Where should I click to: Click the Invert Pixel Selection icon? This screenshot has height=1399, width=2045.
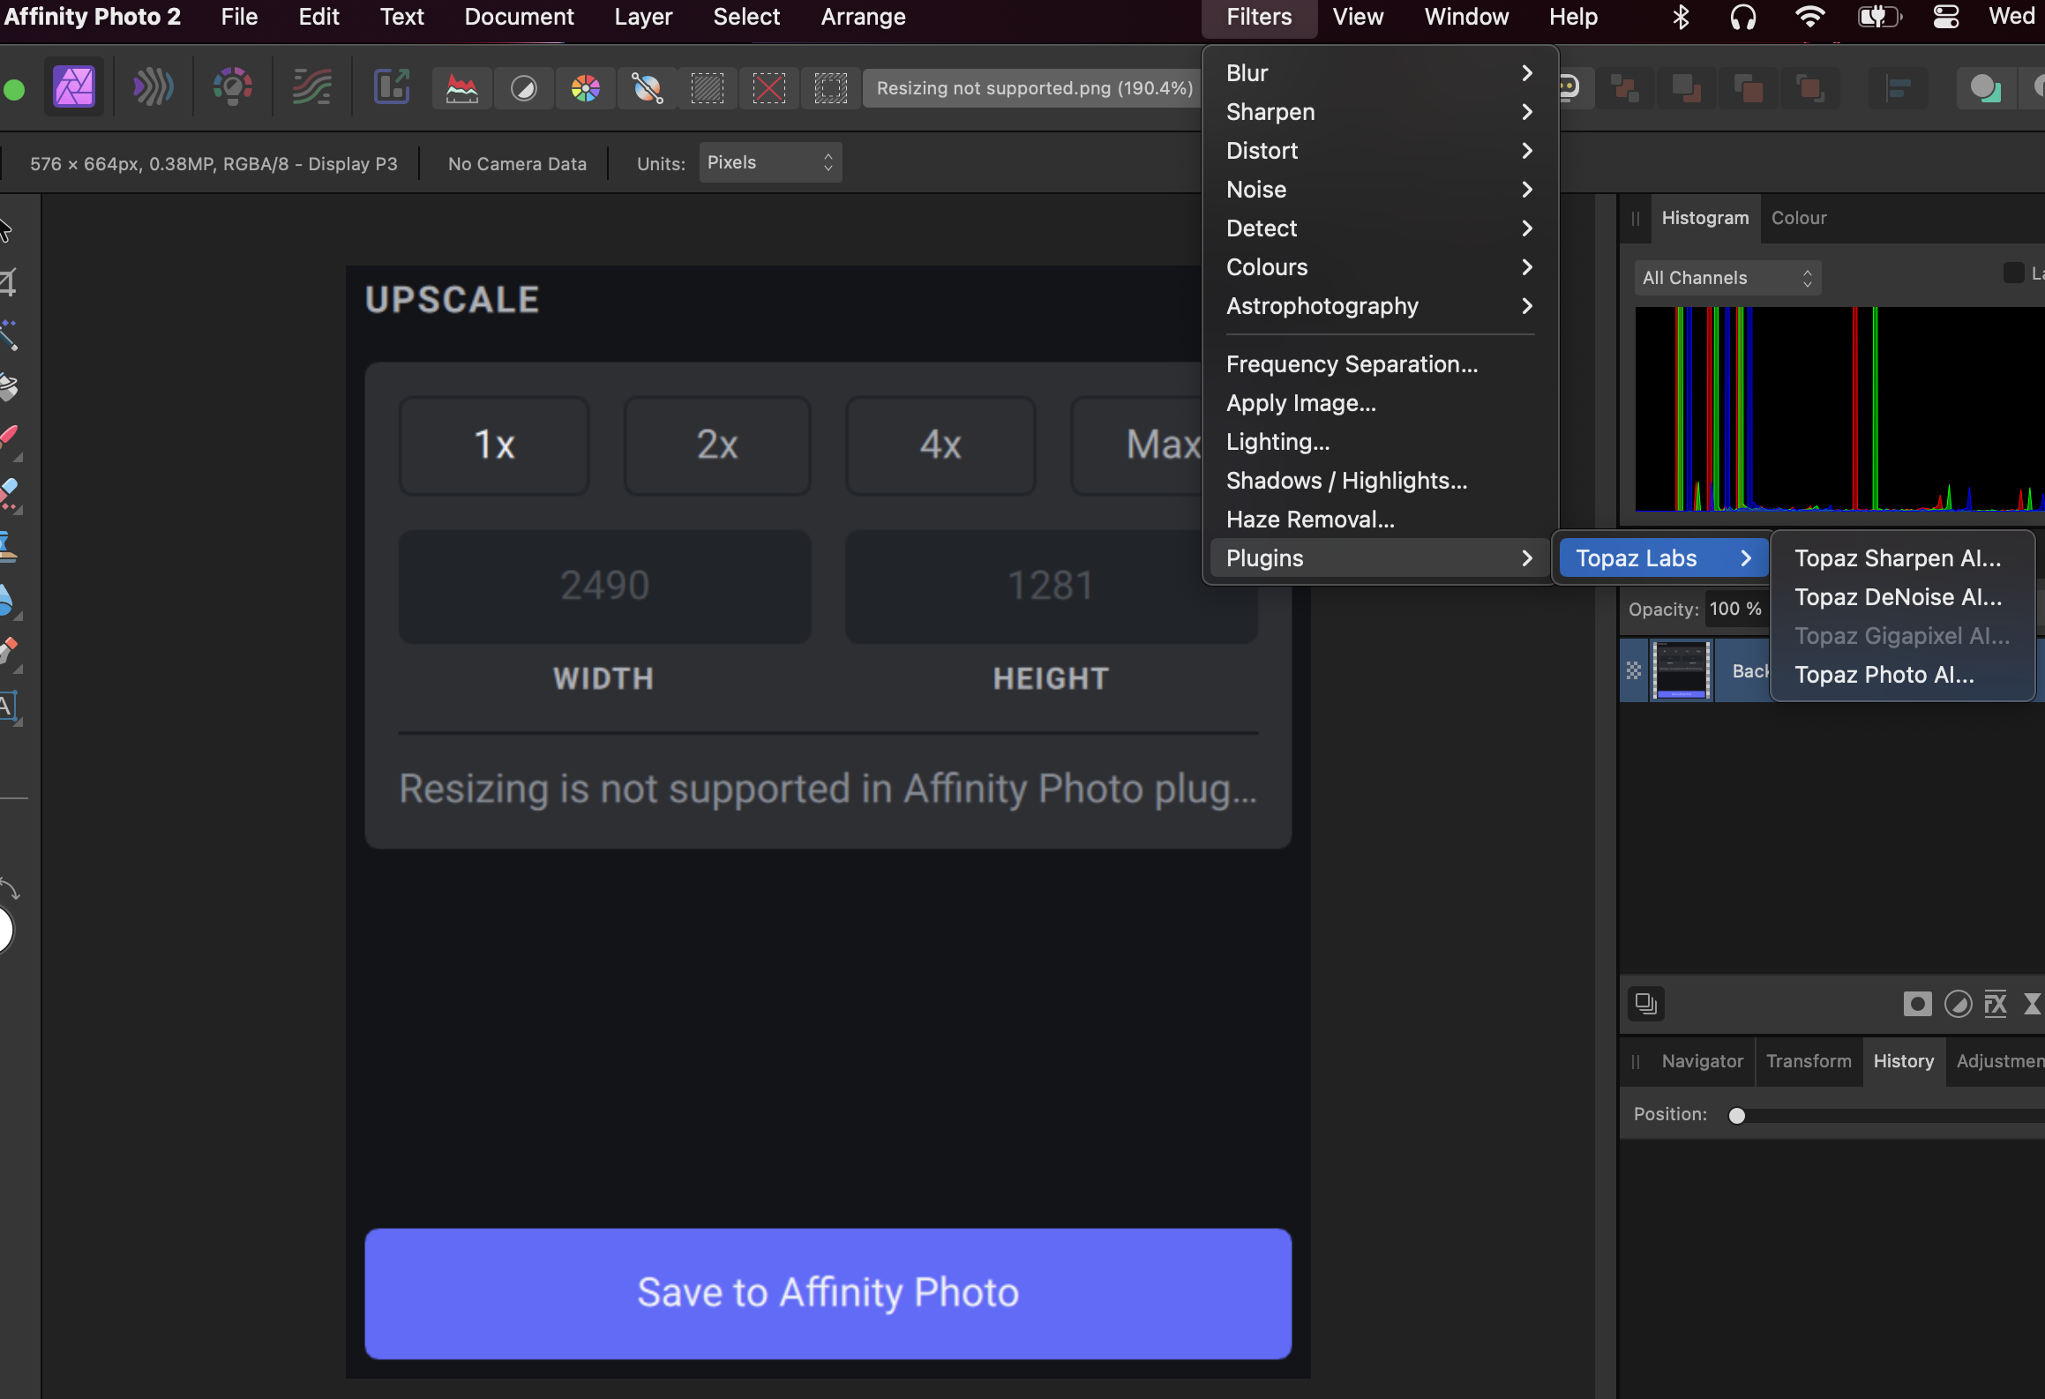click(x=830, y=88)
